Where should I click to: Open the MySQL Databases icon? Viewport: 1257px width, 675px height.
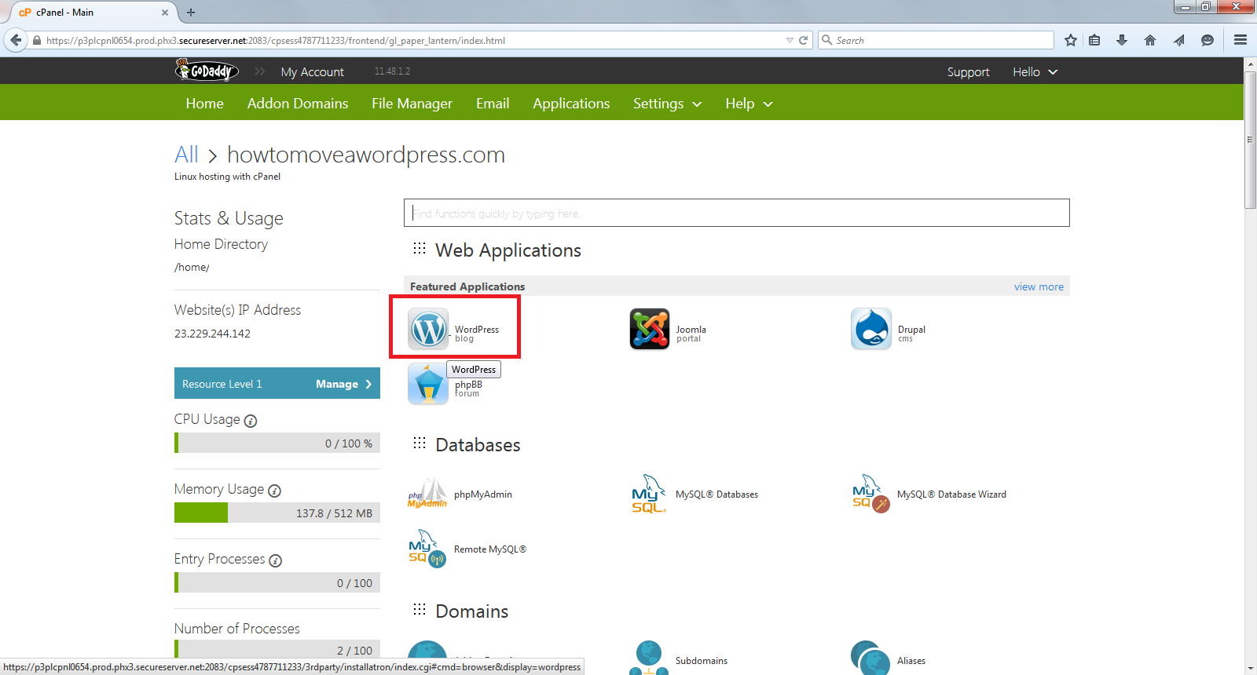pos(649,494)
